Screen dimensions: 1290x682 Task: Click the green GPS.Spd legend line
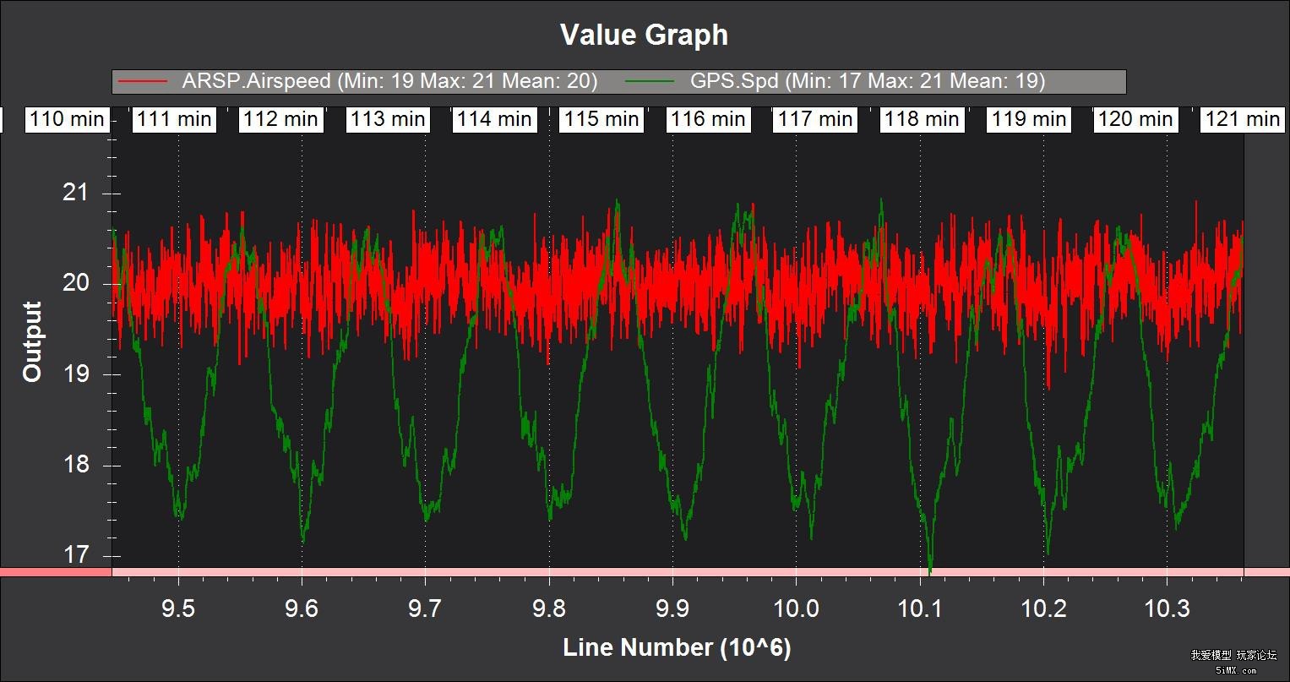pyautogui.click(x=650, y=82)
